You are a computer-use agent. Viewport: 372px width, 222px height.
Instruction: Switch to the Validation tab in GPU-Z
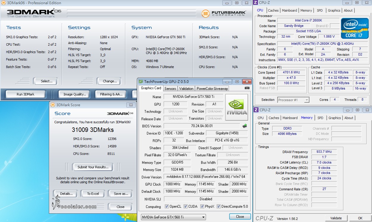186,88
